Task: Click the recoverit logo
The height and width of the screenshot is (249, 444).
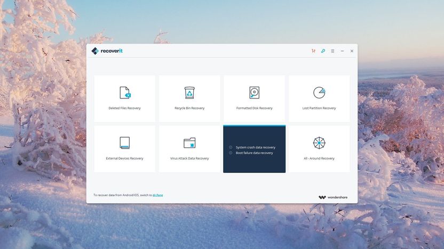Action: click(x=107, y=51)
